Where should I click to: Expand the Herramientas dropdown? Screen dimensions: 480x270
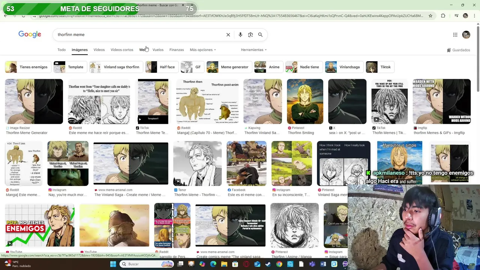point(254,50)
